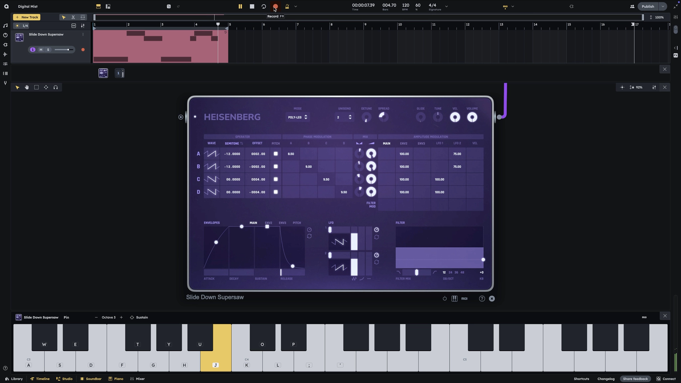Select the hand pan tool
The height and width of the screenshot is (383, 681).
(x=27, y=87)
